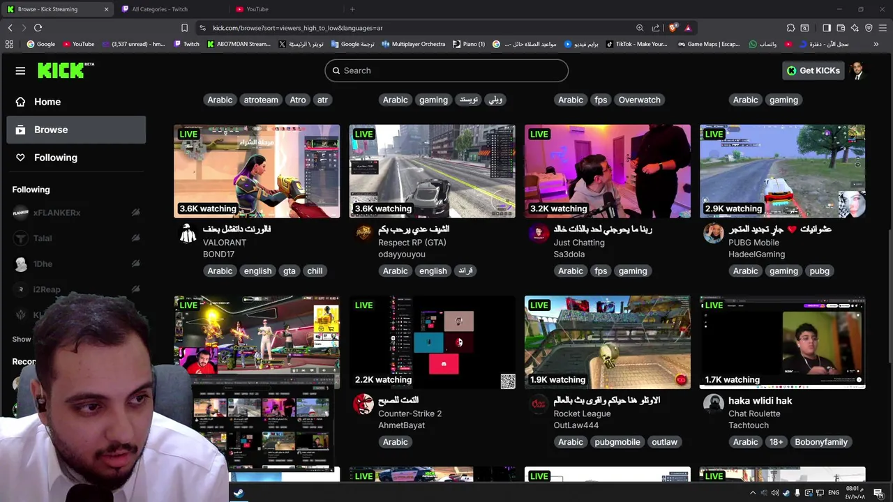Viewport: 893px width, 502px height.
Task: Go to Home in the Kick sidebar
Action: [x=76, y=102]
